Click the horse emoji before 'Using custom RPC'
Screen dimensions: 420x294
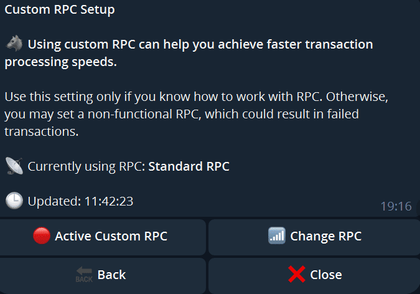tap(14, 43)
